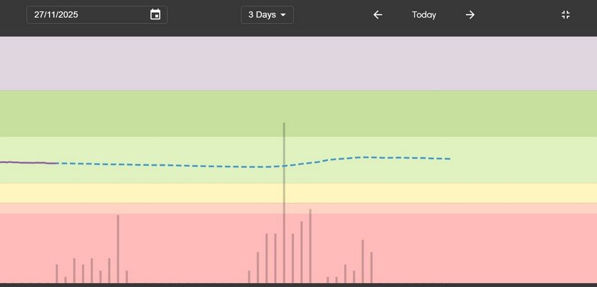Exit fullscreen chart view

[566, 15]
